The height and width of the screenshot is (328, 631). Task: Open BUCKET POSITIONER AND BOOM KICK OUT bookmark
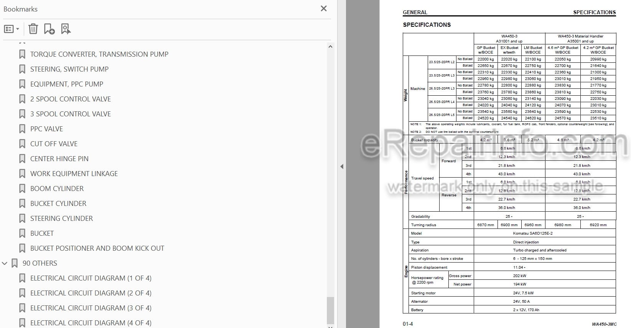[97, 248]
